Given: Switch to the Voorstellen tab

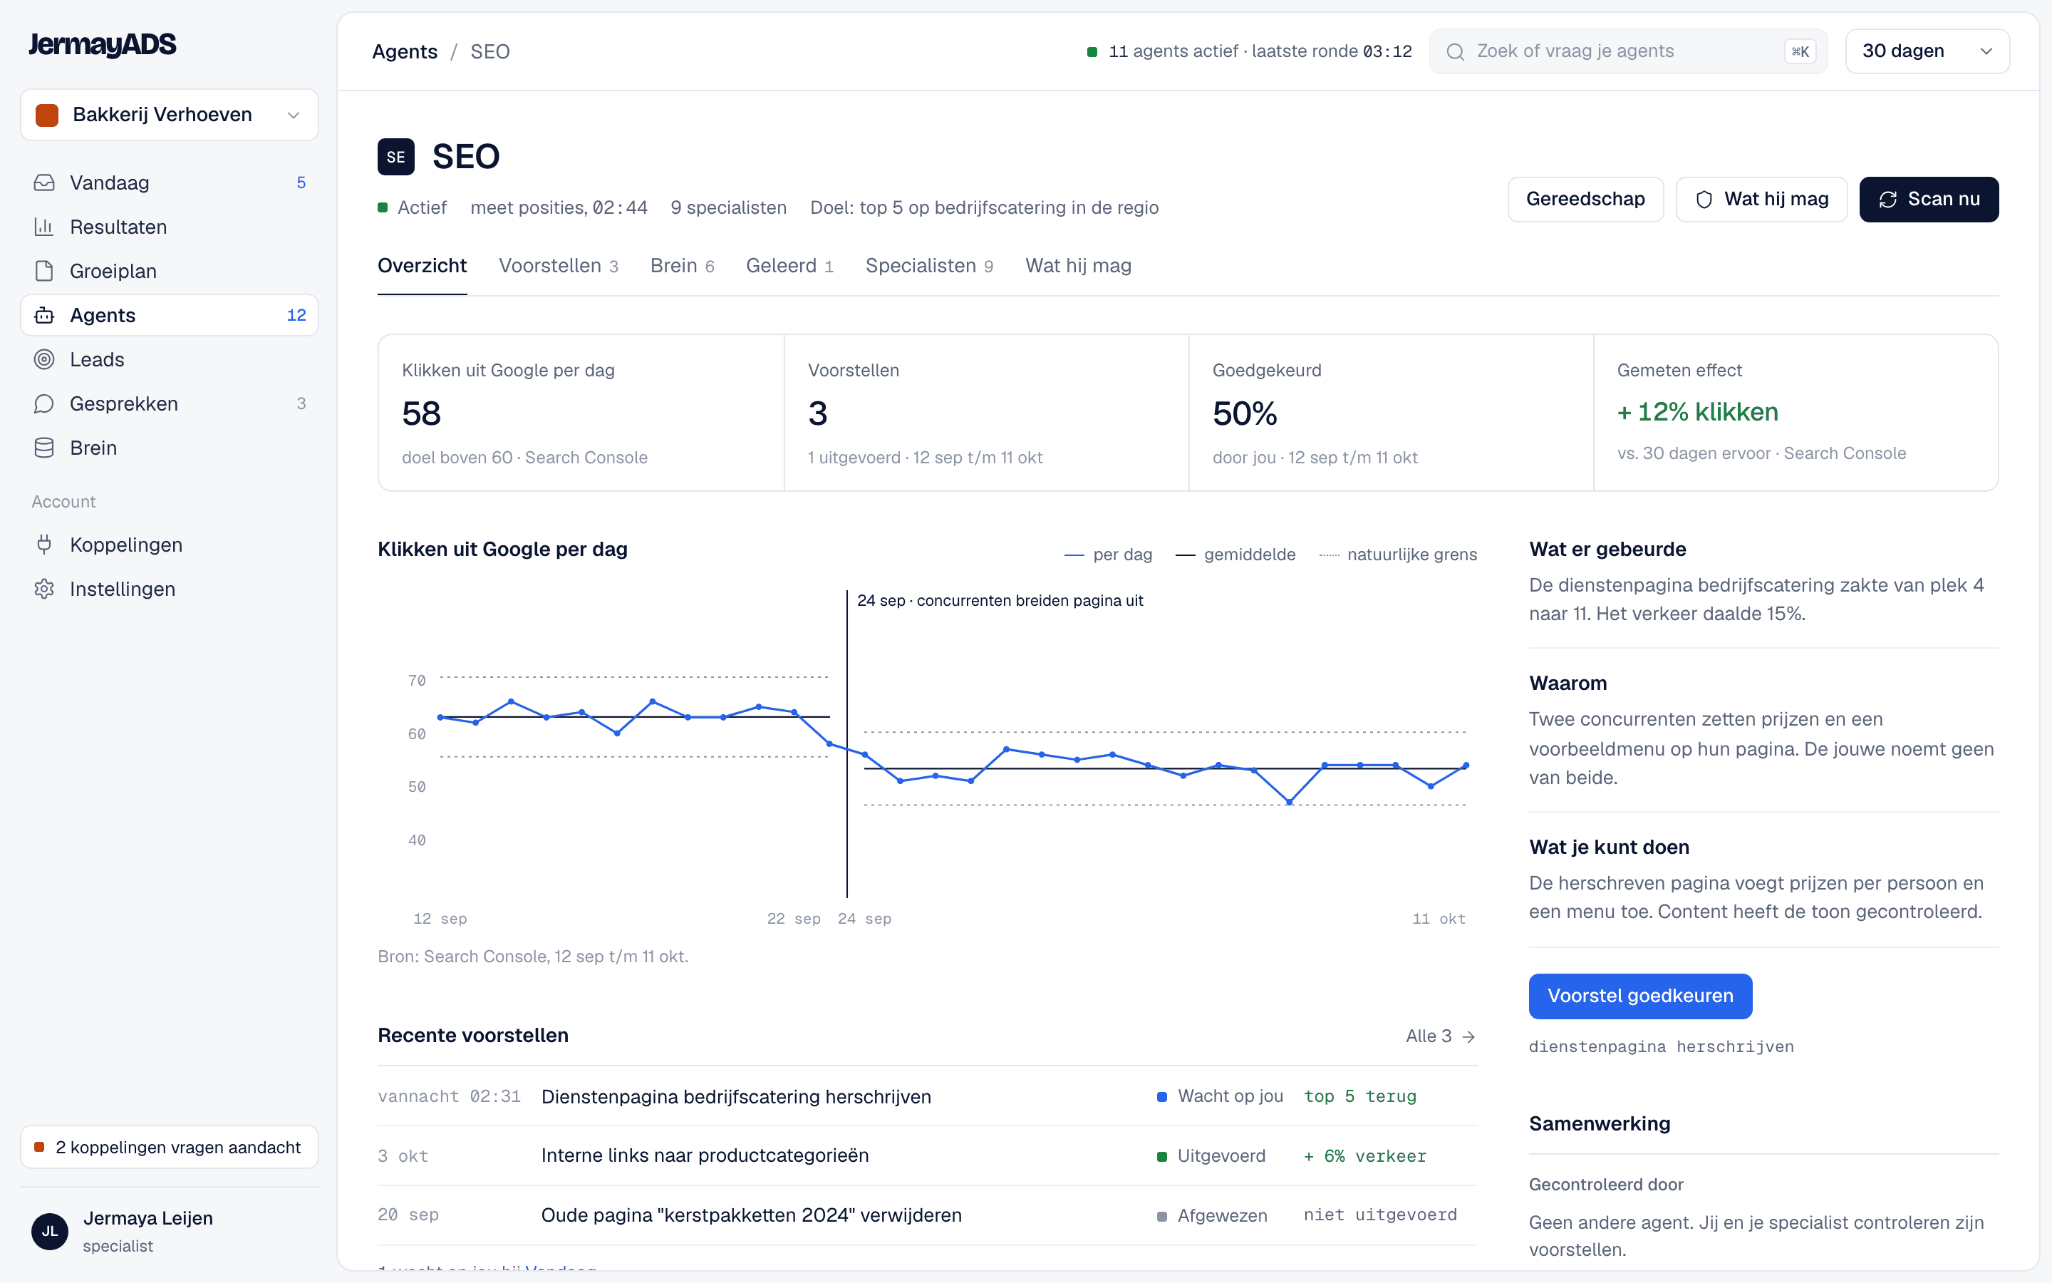Looking at the screenshot, I should pyautogui.click(x=558, y=266).
